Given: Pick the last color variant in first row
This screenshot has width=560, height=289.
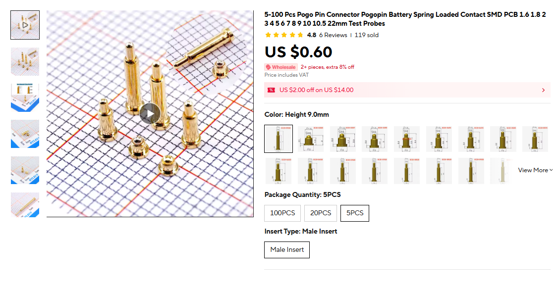Looking at the screenshot, I should [535, 139].
